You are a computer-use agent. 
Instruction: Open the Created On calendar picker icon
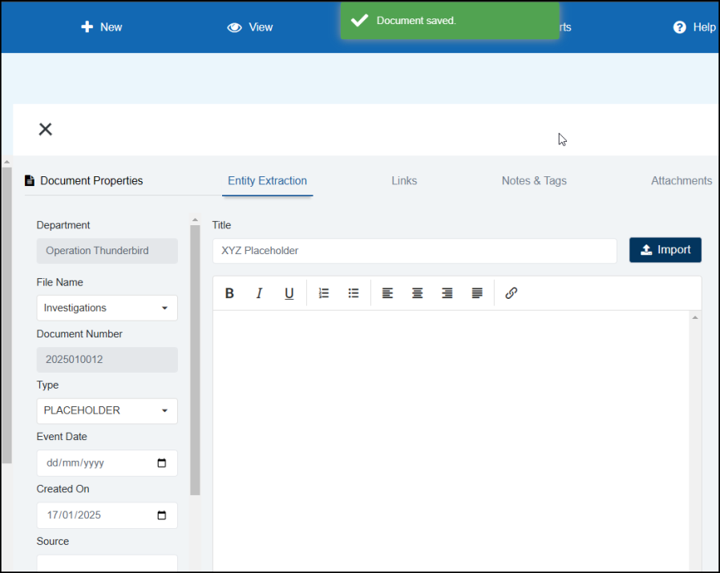pyautogui.click(x=162, y=515)
